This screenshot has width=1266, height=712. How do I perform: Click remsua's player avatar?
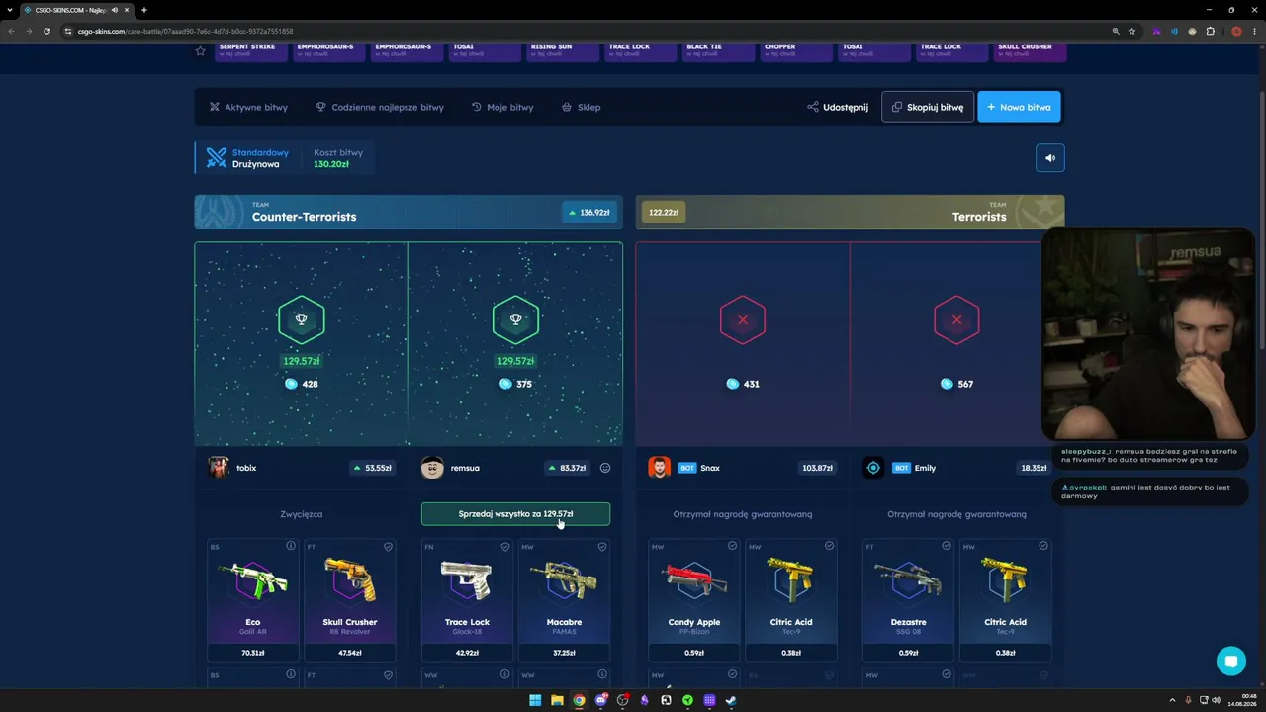point(432,468)
